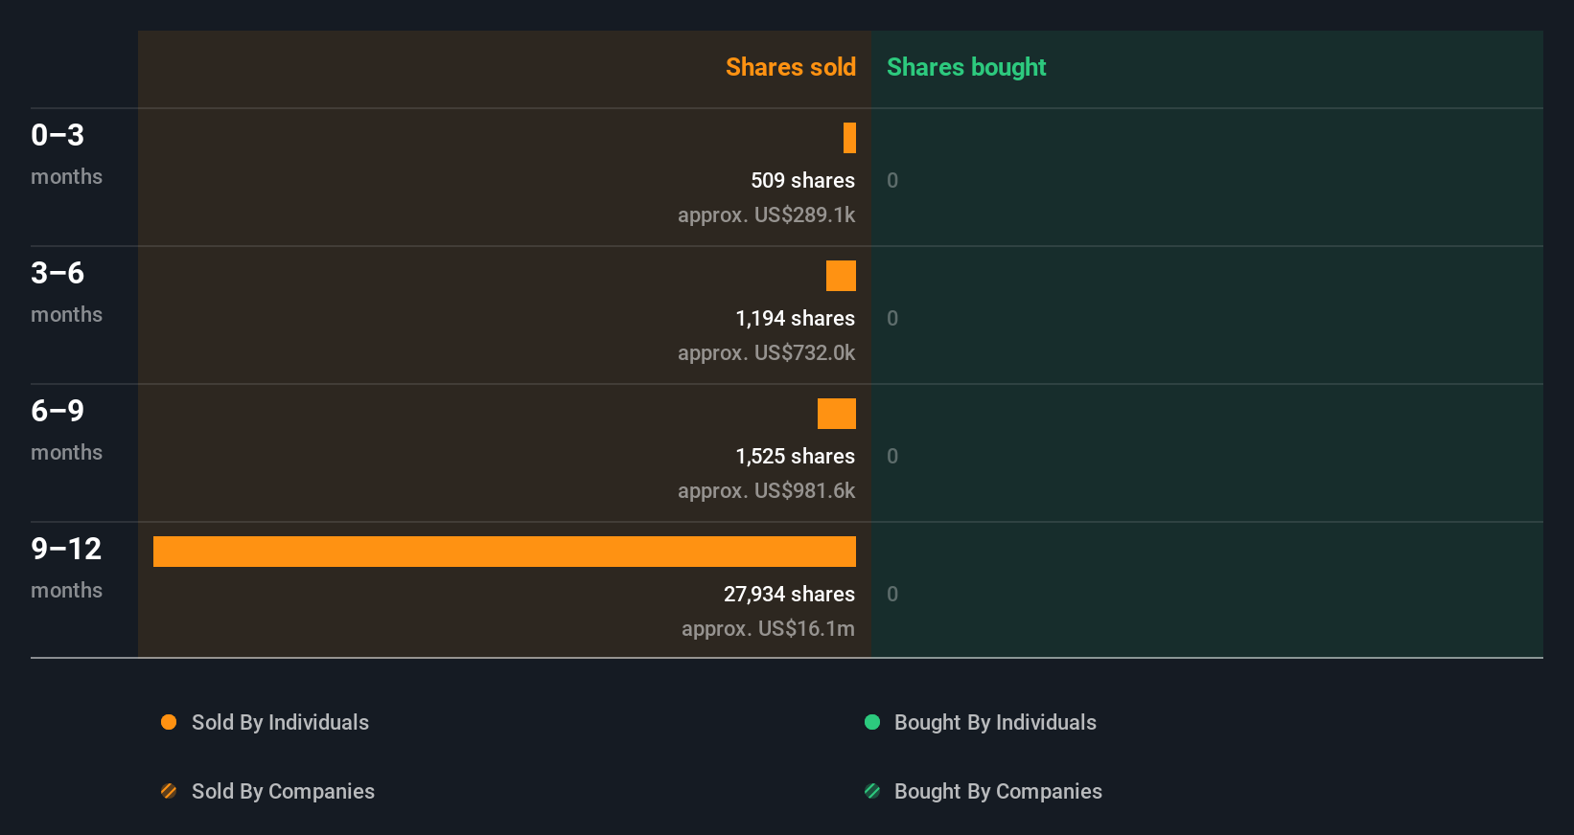1574x835 pixels.
Task: Click the bought value 0 in 3–6 months row
Action: 892,318
